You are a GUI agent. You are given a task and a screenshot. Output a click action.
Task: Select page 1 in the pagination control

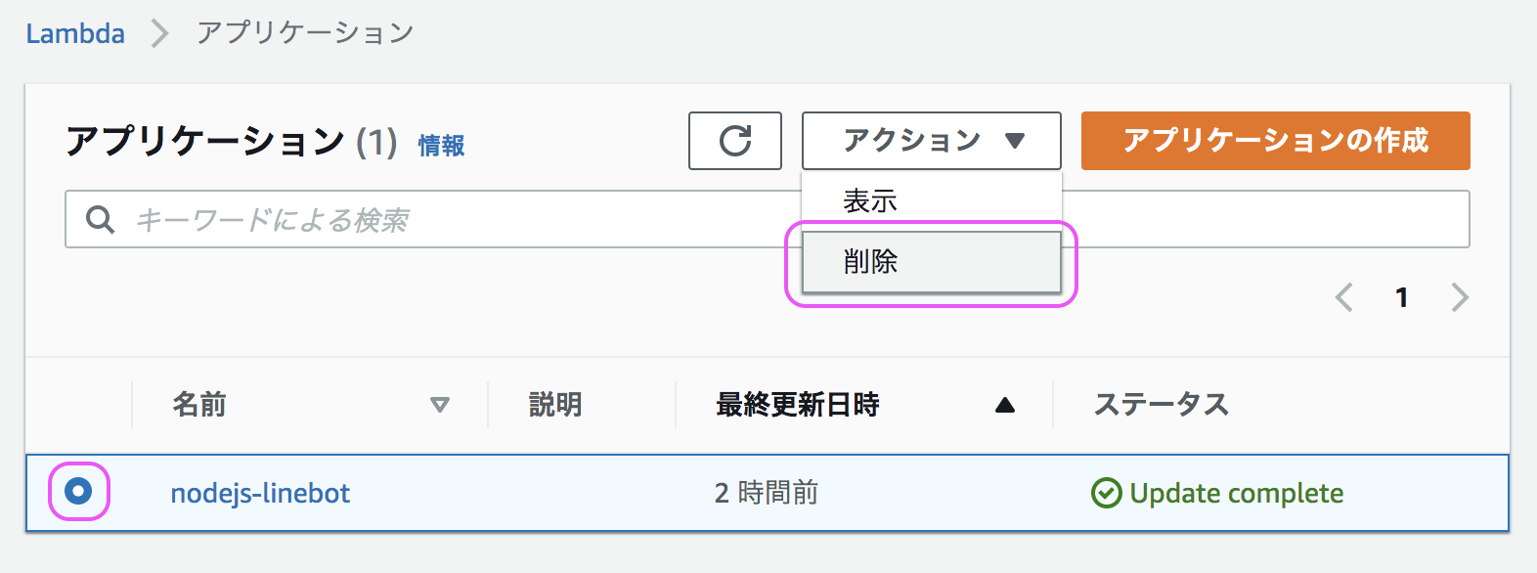pos(1402,297)
